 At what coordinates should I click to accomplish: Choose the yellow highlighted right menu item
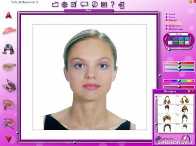pos(175,23)
